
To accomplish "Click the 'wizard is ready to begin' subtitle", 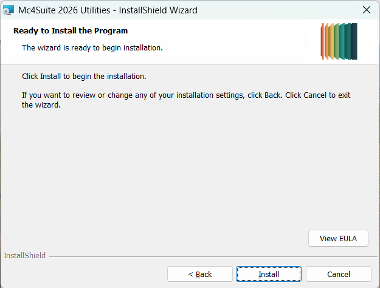I will point(92,47).
